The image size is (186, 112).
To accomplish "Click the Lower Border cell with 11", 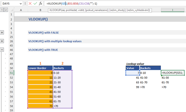I will [x=40, y=78].
